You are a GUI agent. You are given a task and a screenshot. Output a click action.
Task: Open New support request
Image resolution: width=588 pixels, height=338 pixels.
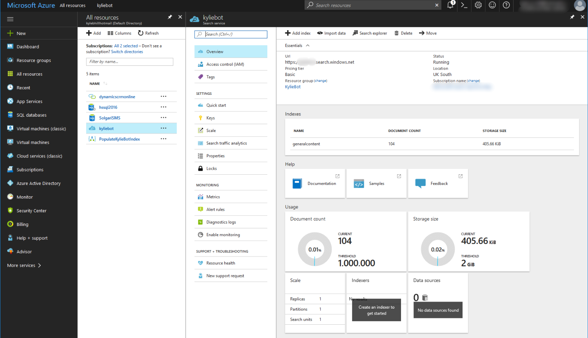pyautogui.click(x=231, y=276)
